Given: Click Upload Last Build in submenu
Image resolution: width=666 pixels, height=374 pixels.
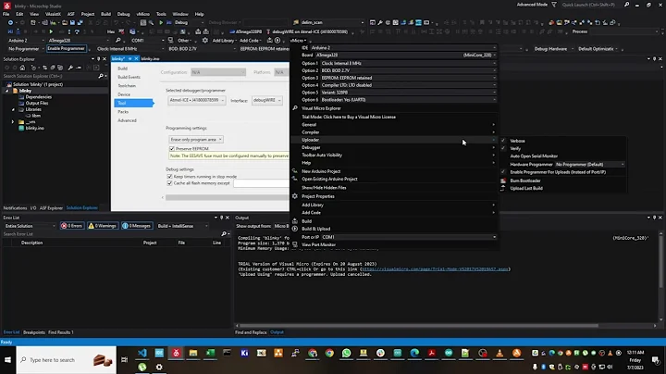Looking at the screenshot, I should [x=526, y=188].
